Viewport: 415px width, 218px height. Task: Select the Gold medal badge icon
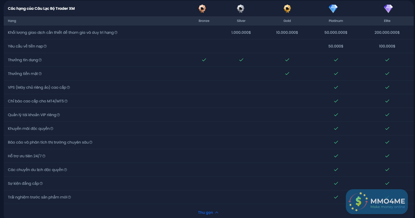coord(287,9)
